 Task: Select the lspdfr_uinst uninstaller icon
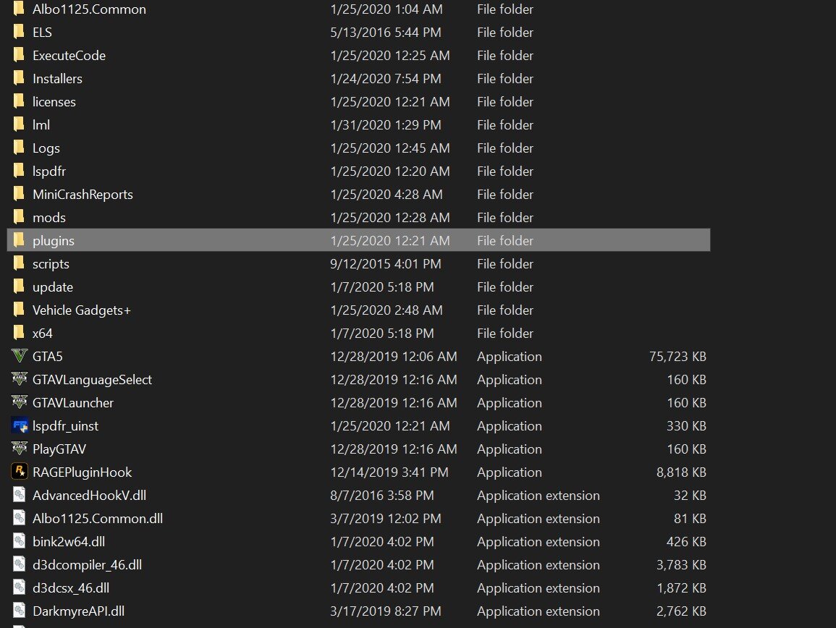(20, 425)
